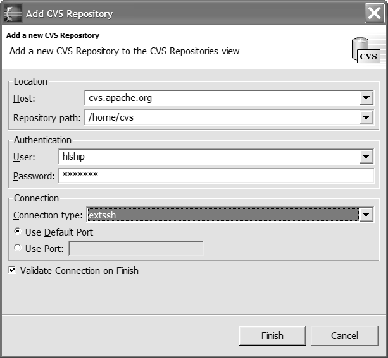The height and width of the screenshot is (358, 388).
Task: Expand the User dropdown list
Action: pos(366,157)
